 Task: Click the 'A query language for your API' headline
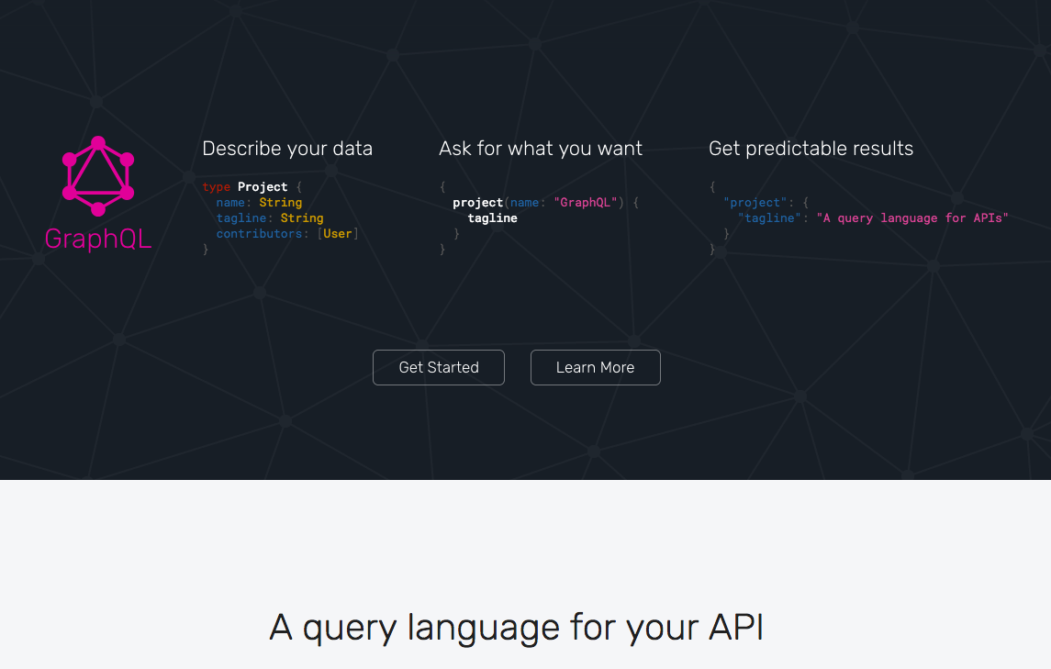(516, 628)
